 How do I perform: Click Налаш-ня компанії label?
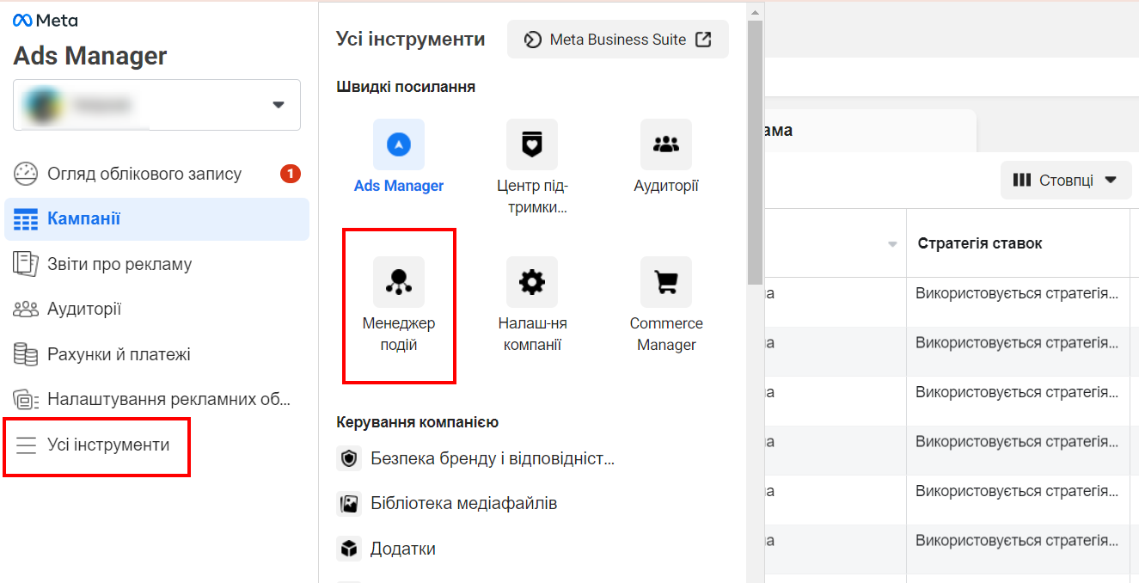532,334
